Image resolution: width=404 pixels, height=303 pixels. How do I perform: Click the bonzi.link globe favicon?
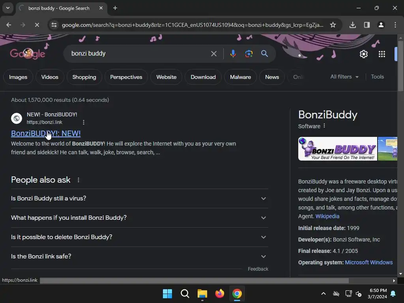17,118
